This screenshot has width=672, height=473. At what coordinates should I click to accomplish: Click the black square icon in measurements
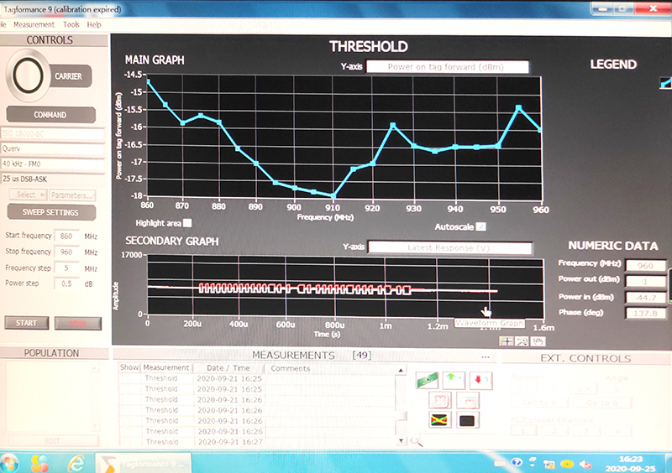tap(469, 420)
